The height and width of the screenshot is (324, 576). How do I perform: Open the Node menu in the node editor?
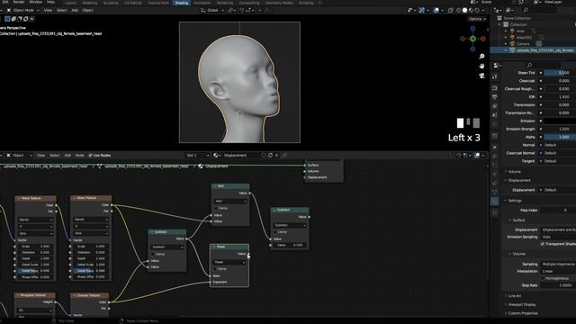[80, 156]
